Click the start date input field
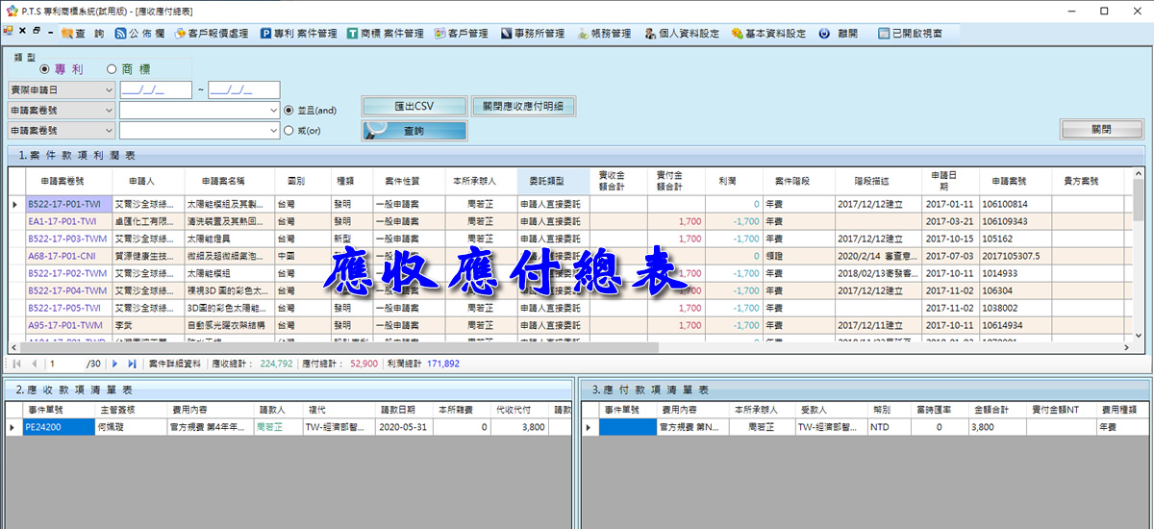 [155, 89]
